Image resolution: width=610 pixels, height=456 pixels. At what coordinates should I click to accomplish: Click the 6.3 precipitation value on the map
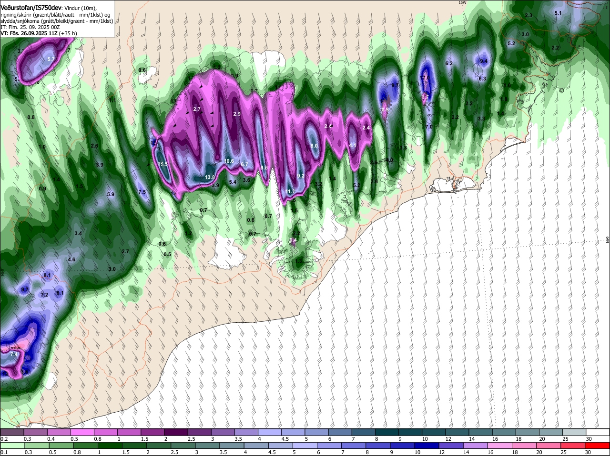coord(482,79)
